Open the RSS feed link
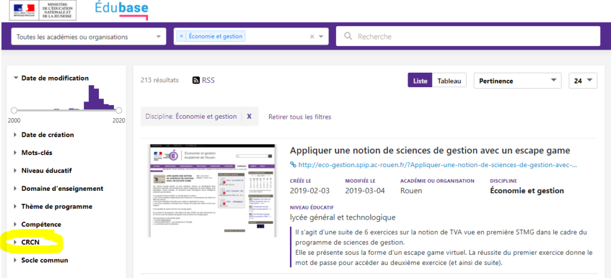Image resolution: width=611 pixels, height=278 pixels. [x=203, y=81]
